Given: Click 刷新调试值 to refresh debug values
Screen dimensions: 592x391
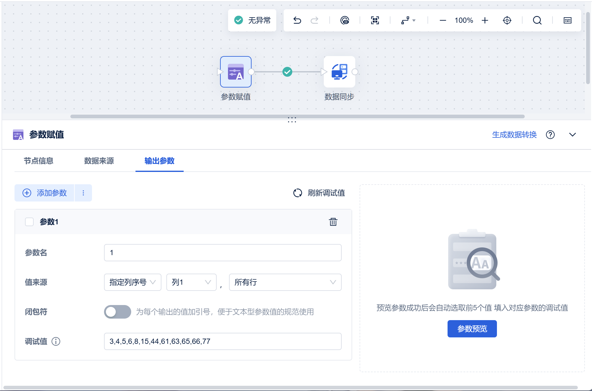Looking at the screenshot, I should click(x=319, y=193).
